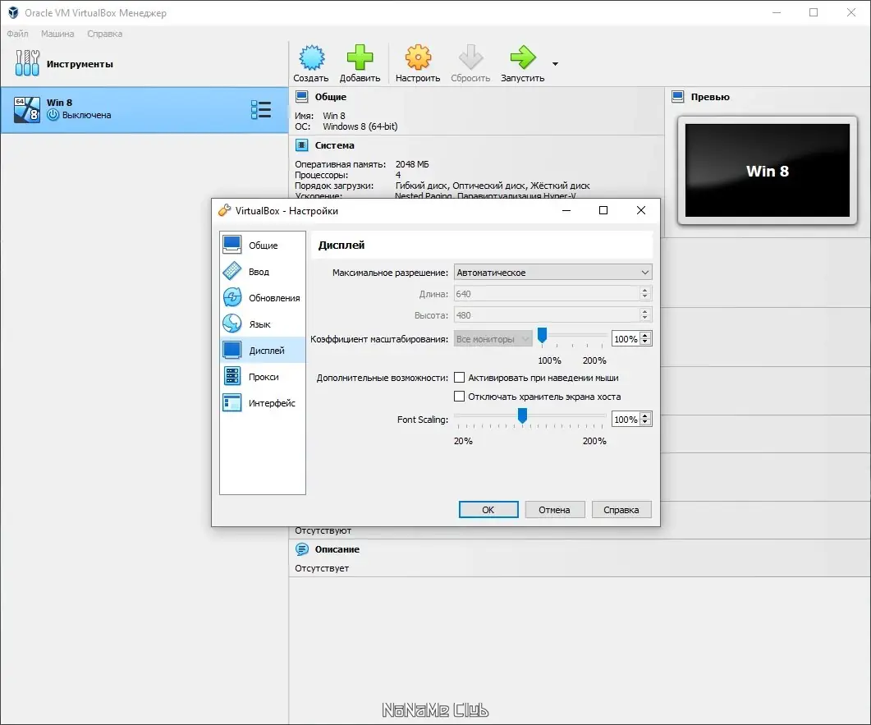Click the VirtualBox logo in main title bar
This screenshot has height=725, width=871.
click(13, 12)
